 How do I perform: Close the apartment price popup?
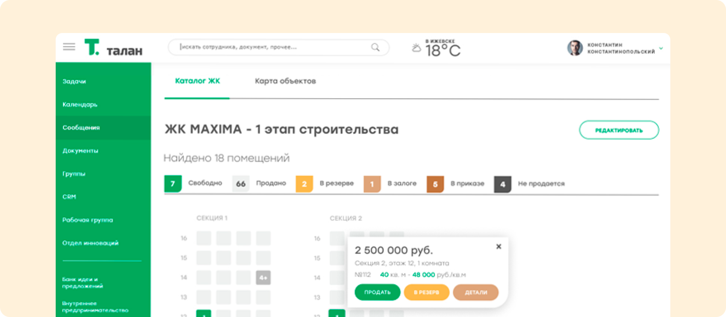499,246
